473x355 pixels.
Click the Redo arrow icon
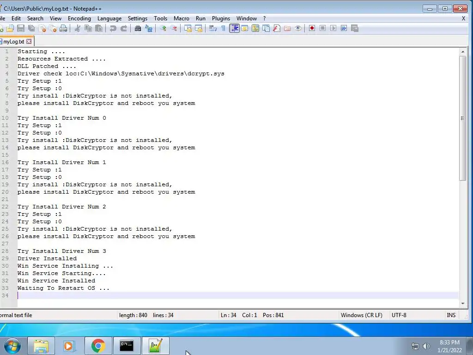[124, 28]
